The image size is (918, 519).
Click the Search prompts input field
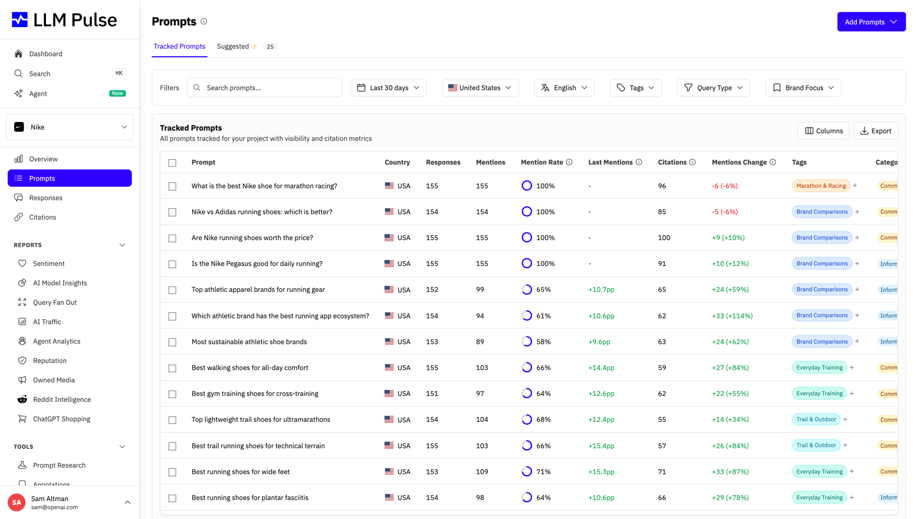click(x=265, y=87)
